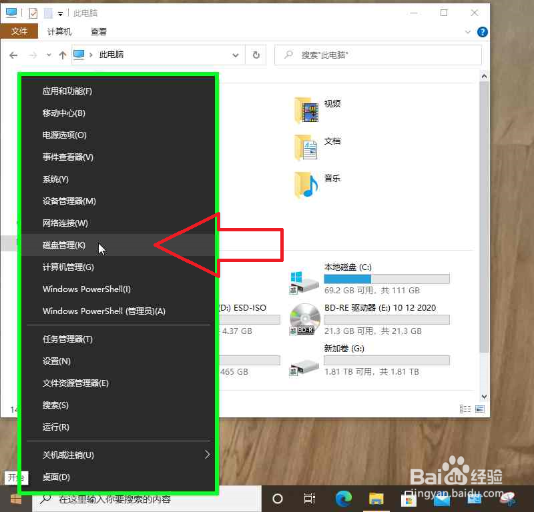Image resolution: width=534 pixels, height=512 pixels.
Task: Switch to the 查看 ribbon tab
Action: (x=98, y=31)
